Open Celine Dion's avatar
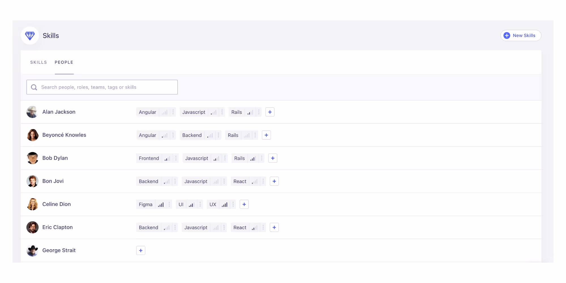The image size is (566, 283). pos(32,204)
